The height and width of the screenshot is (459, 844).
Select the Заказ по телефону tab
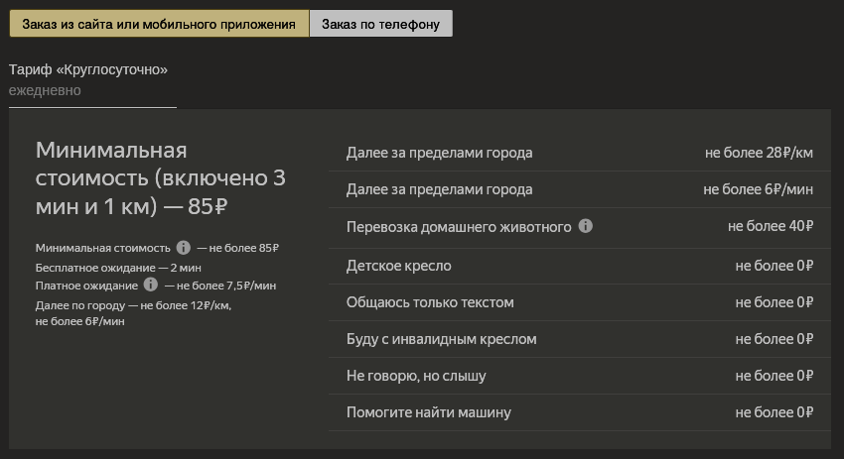click(380, 24)
